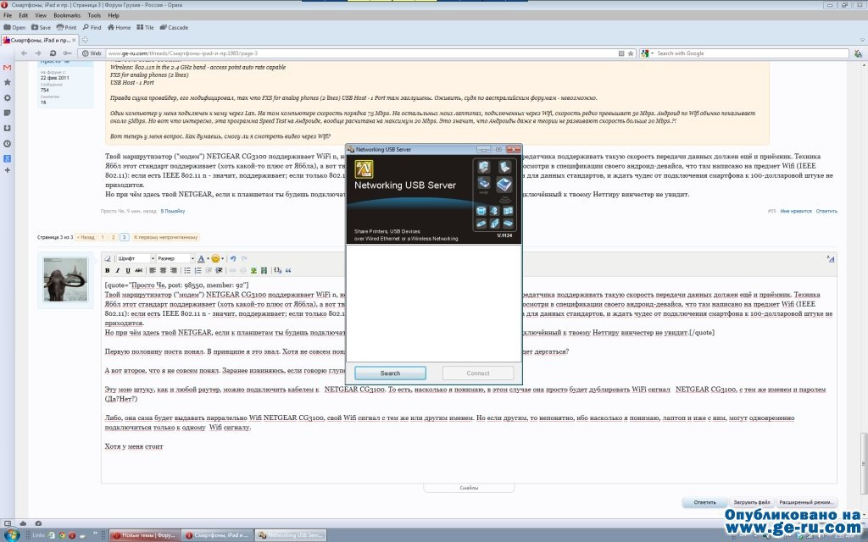
Task: Open the Bookmarks menu
Action: (67, 15)
